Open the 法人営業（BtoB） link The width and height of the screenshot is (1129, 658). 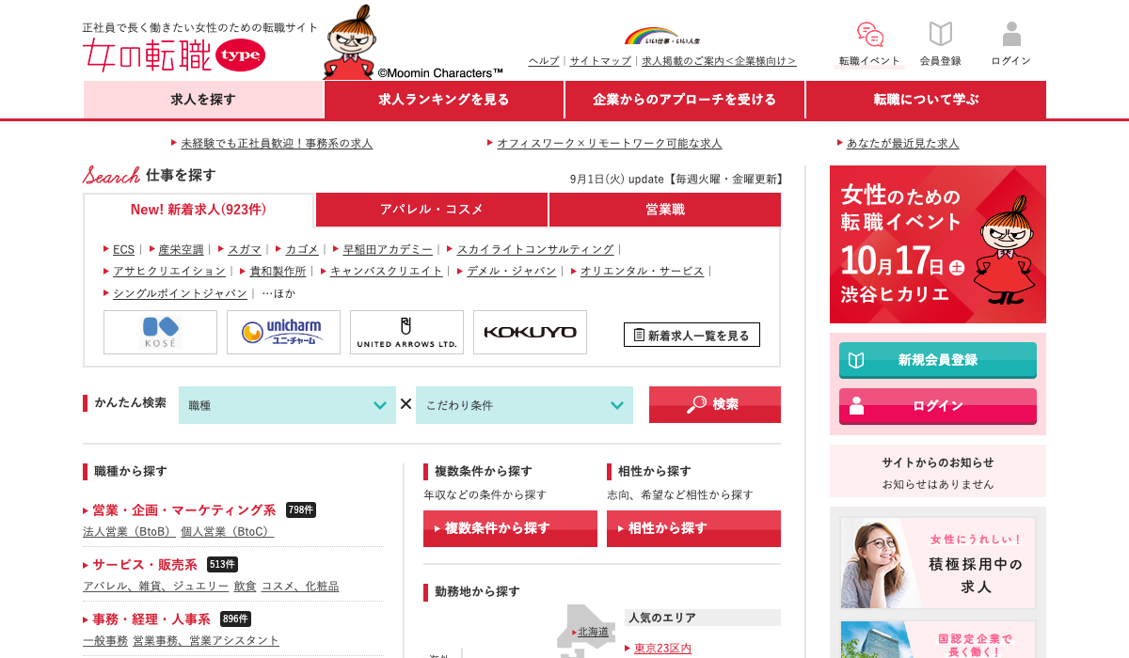pyautogui.click(x=129, y=531)
